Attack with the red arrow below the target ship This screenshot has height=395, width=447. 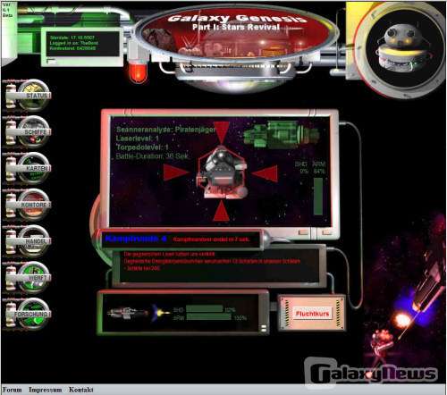click(x=222, y=211)
